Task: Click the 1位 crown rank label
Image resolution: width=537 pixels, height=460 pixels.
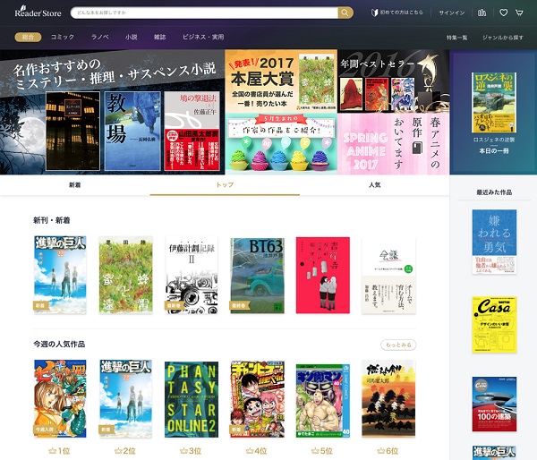Action: pyautogui.click(x=59, y=451)
